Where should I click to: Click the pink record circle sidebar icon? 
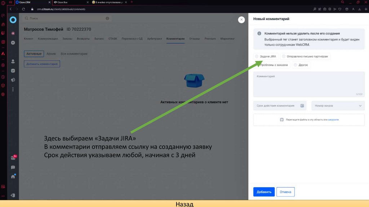[x=13, y=33]
